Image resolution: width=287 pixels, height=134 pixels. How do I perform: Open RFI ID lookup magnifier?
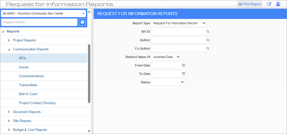[x=208, y=31]
